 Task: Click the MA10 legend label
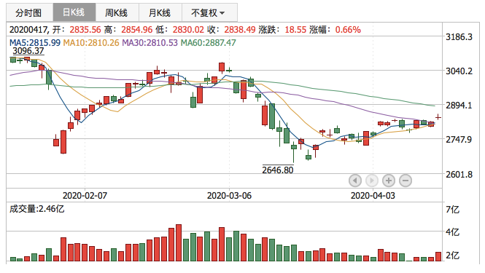[91, 43]
